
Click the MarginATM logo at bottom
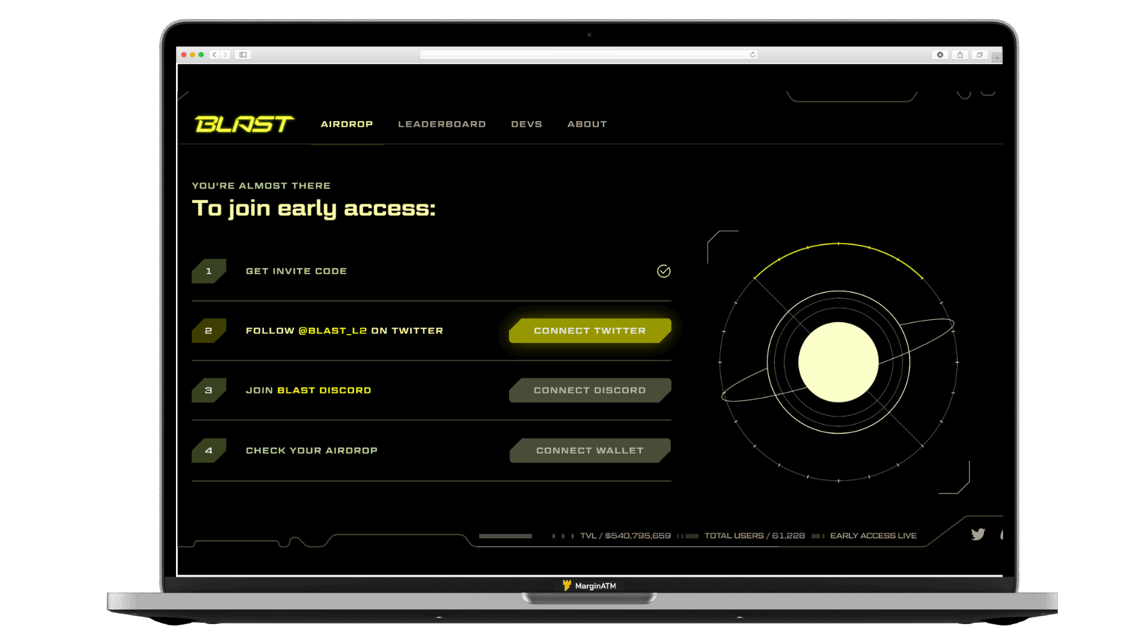tap(589, 586)
